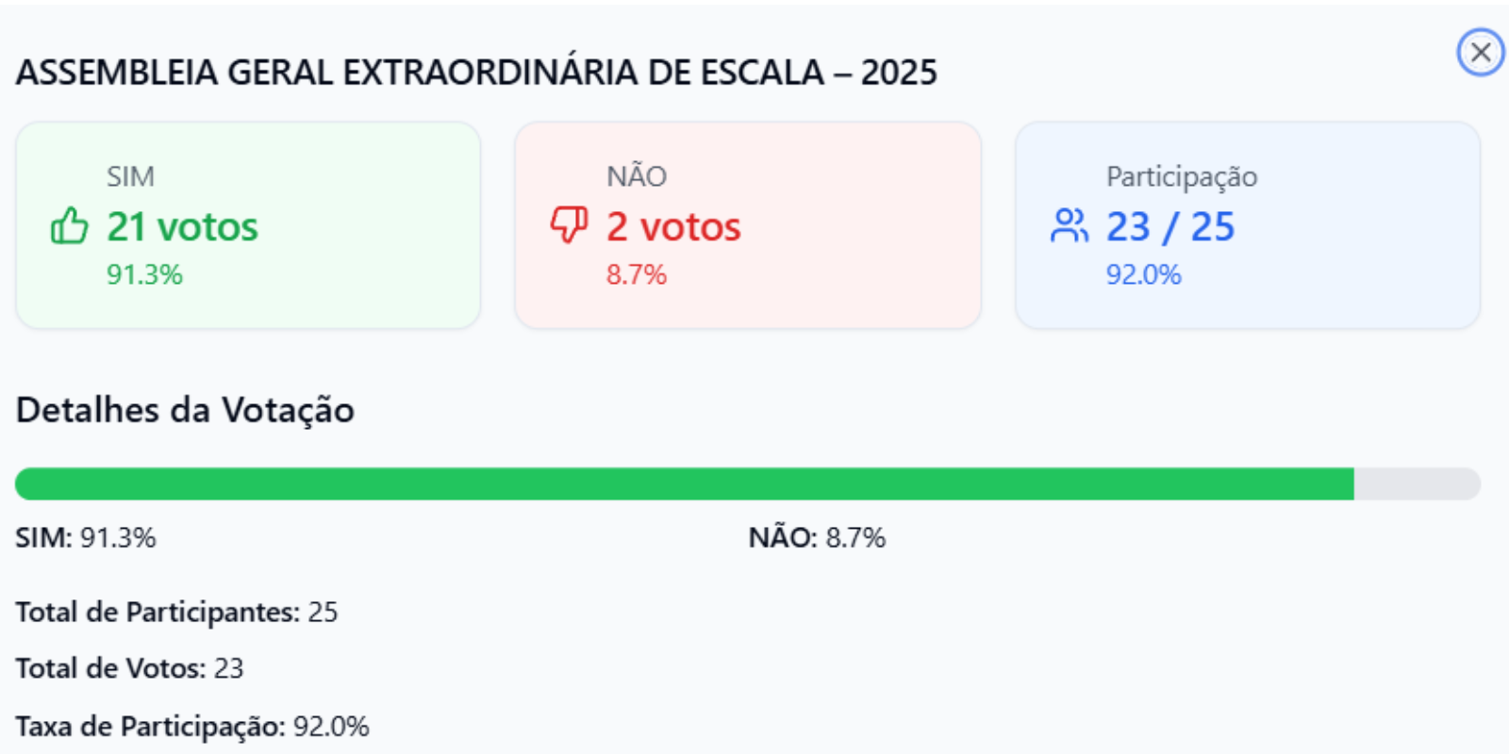Image resolution: width=1509 pixels, height=754 pixels.
Task: Click the blue 92.0% in the Participação card
Action: pos(1143,274)
